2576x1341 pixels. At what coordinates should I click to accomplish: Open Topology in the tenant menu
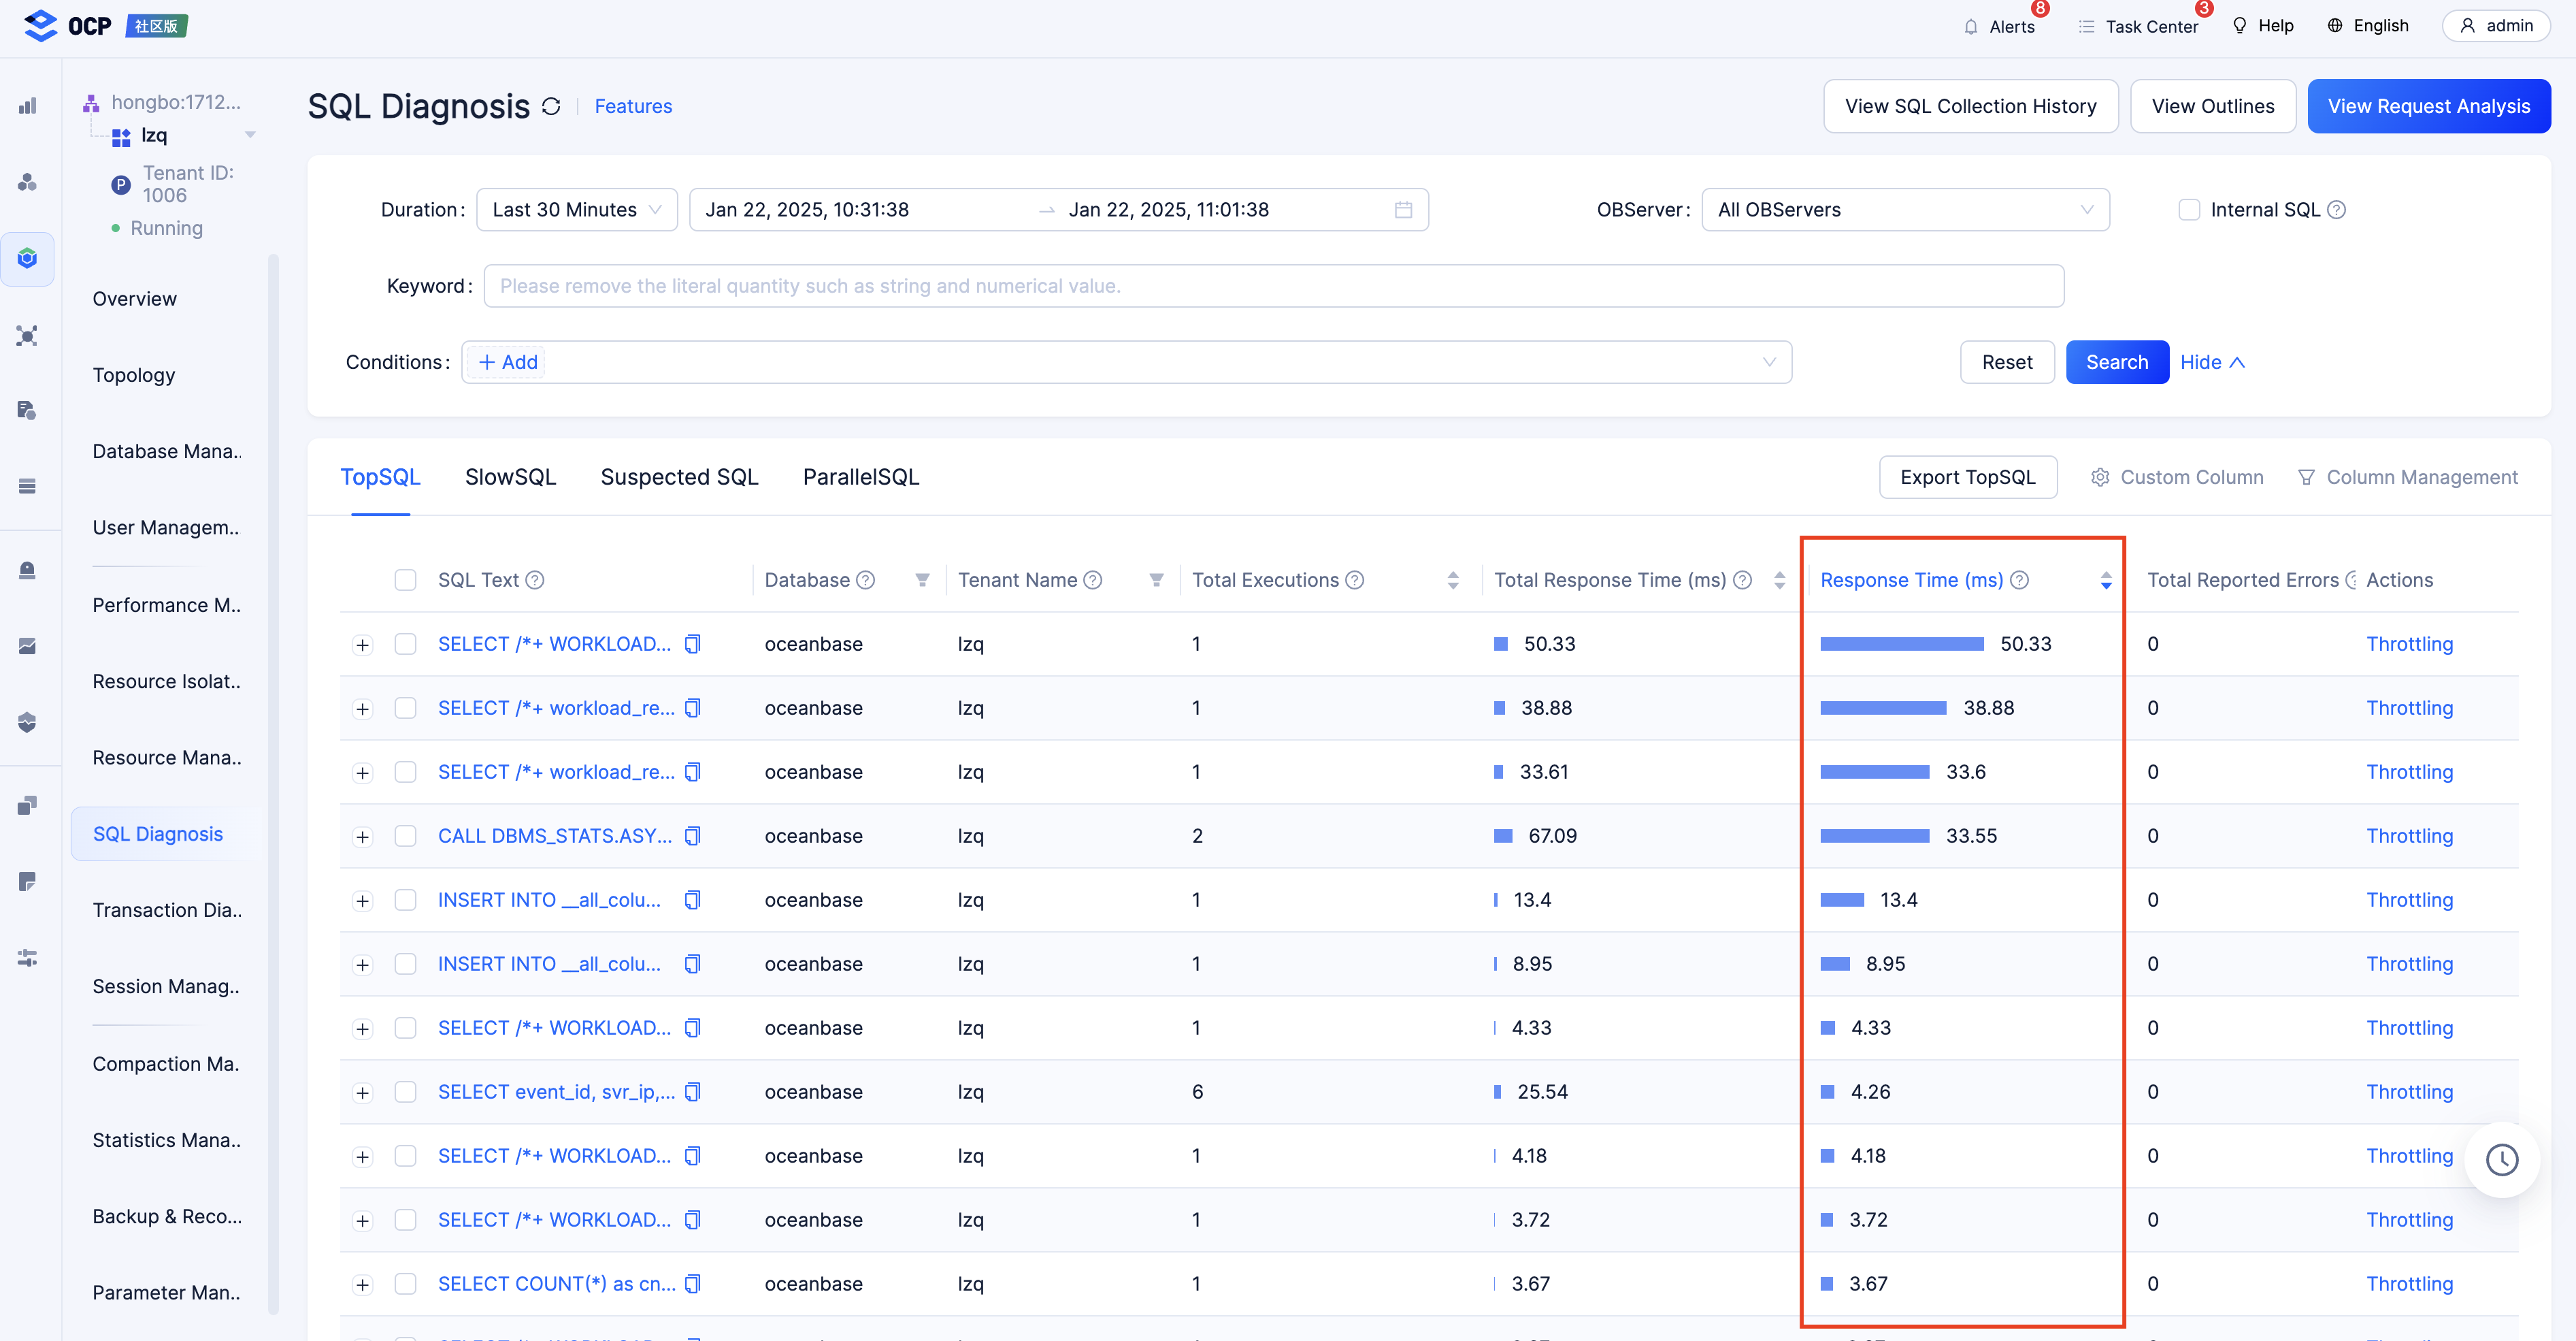tap(134, 375)
